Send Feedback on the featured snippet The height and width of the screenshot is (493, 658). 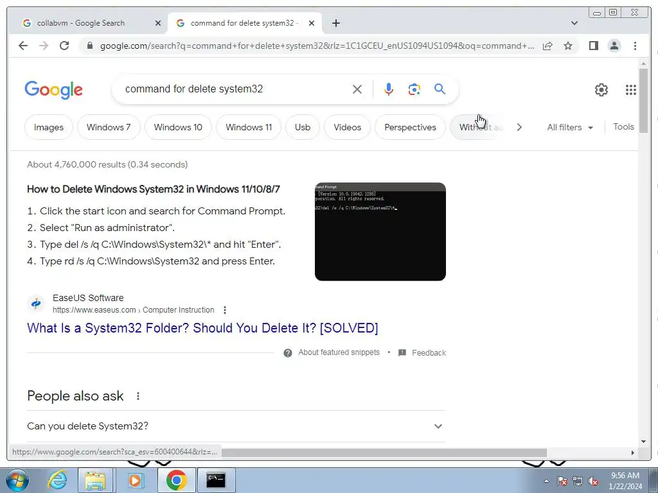coord(429,352)
